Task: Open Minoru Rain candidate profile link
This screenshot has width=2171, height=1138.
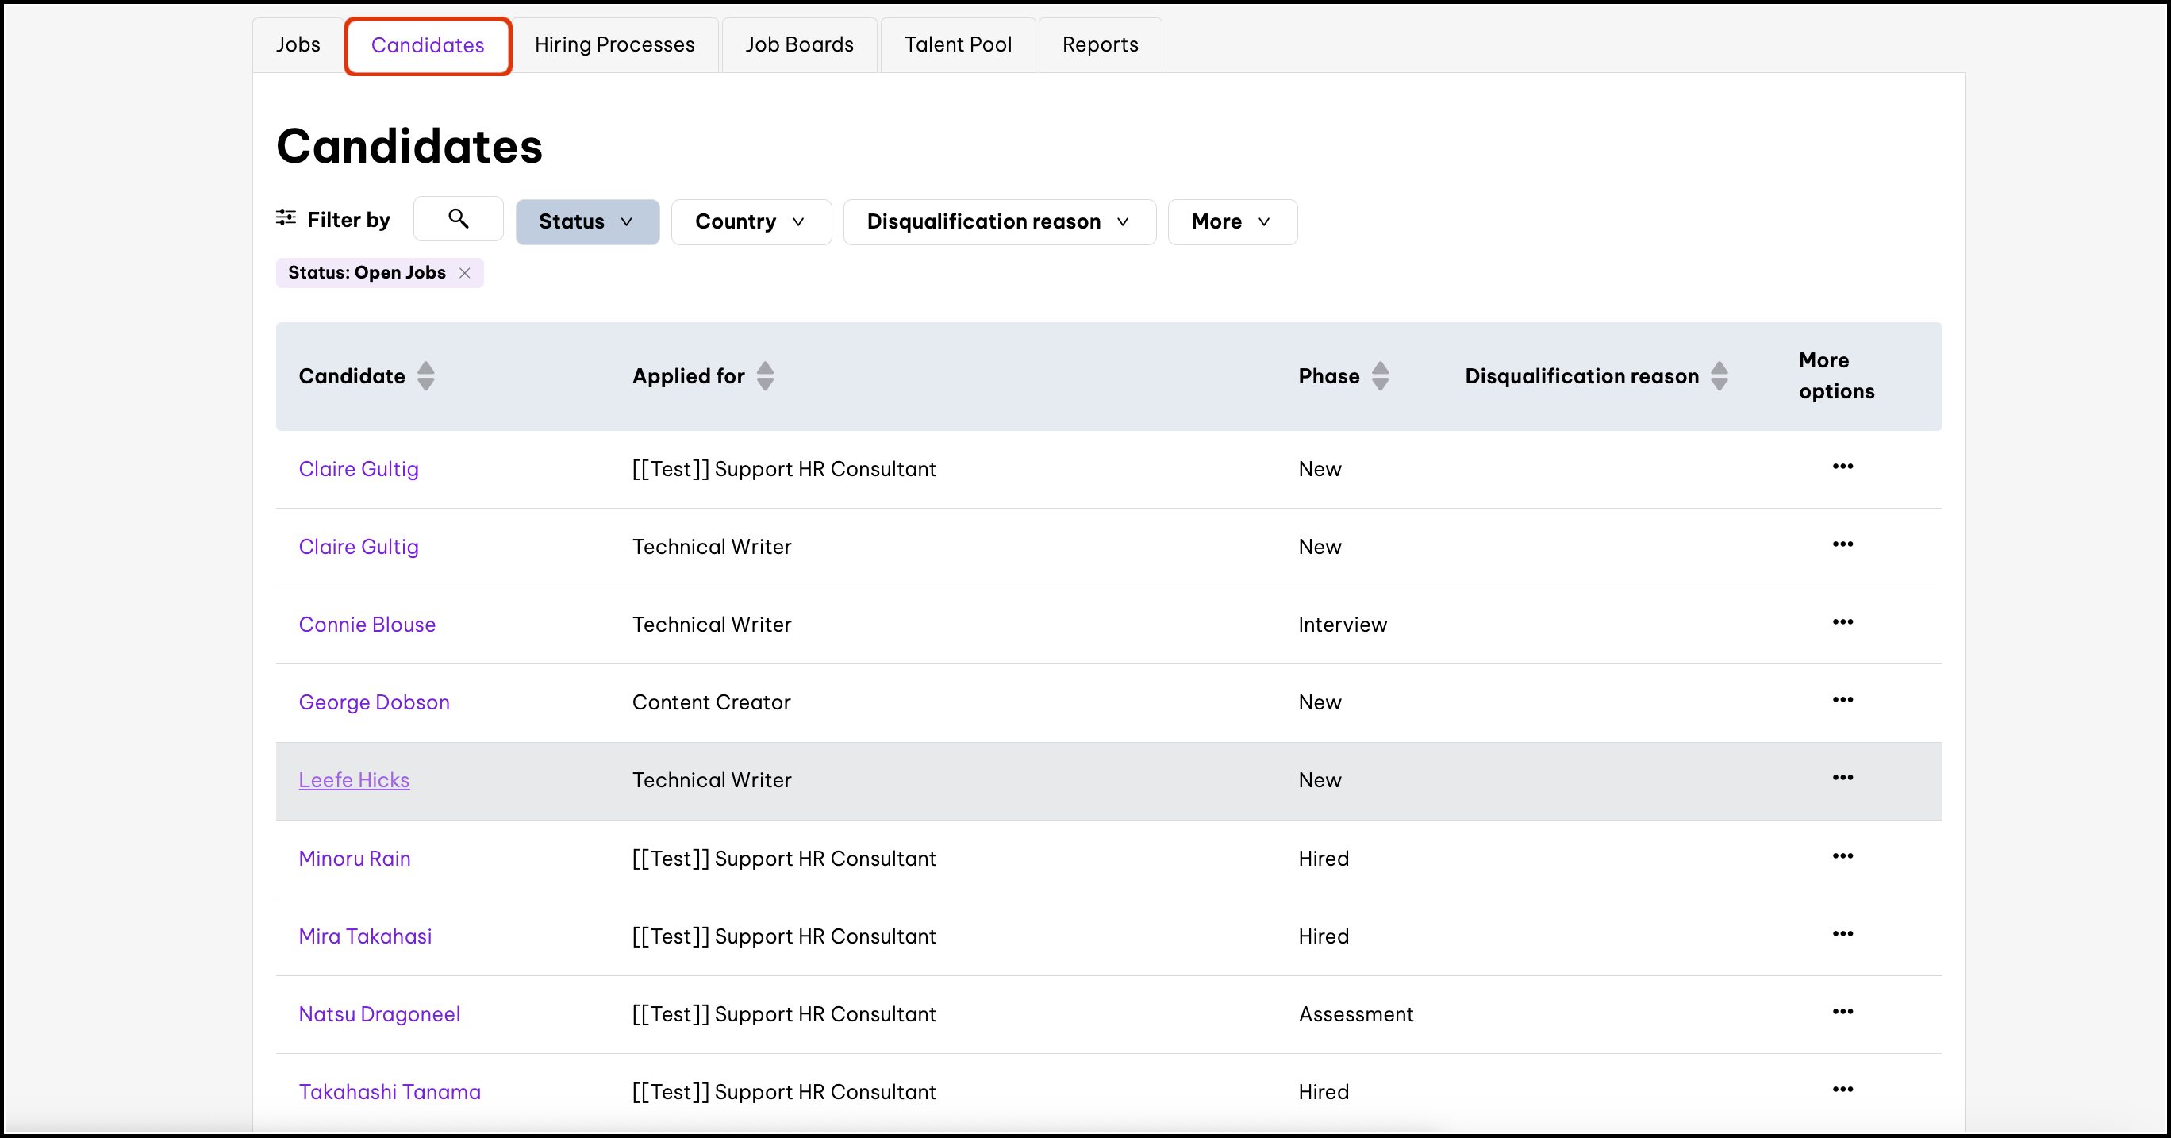Action: (x=354, y=858)
